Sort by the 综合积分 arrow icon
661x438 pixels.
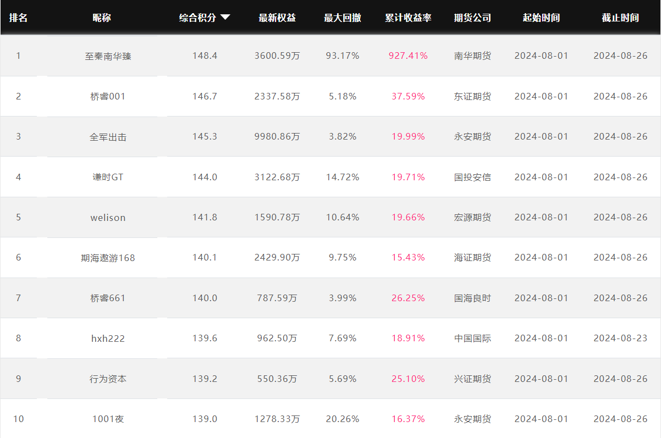click(x=225, y=18)
